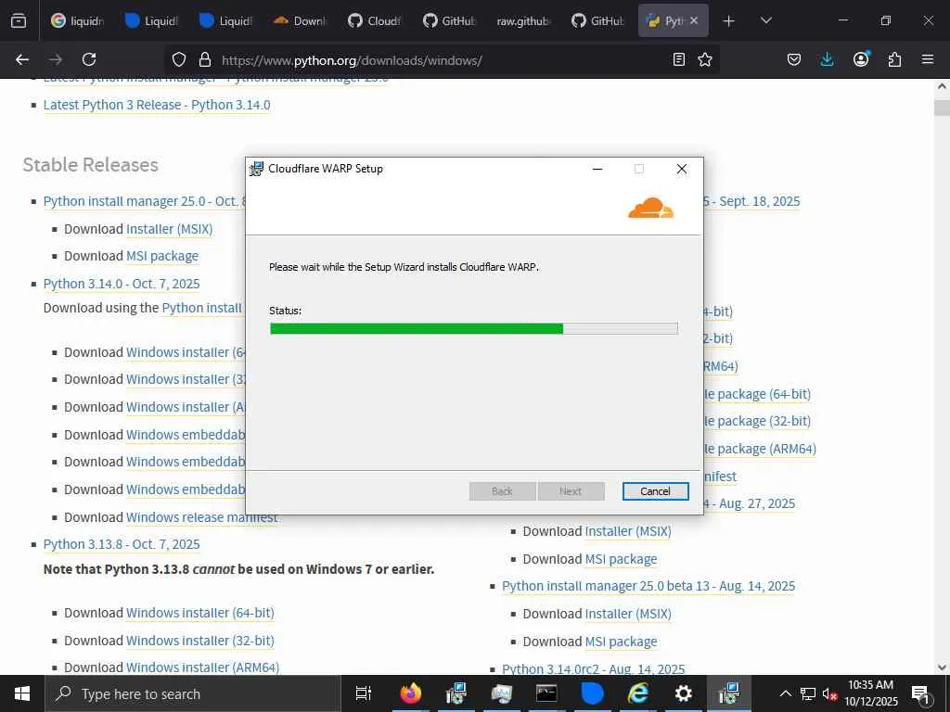Open a new browser tab

click(729, 21)
